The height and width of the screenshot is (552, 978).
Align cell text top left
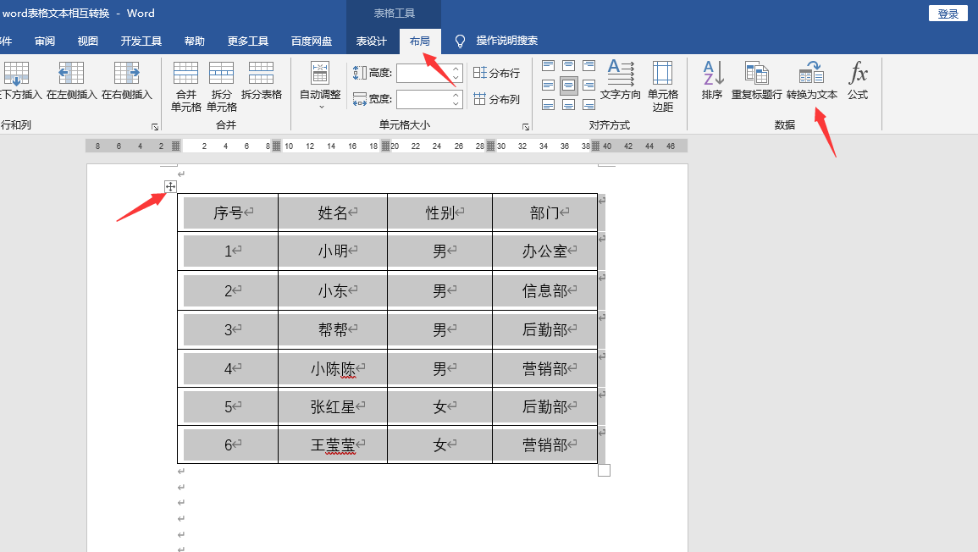(x=548, y=65)
